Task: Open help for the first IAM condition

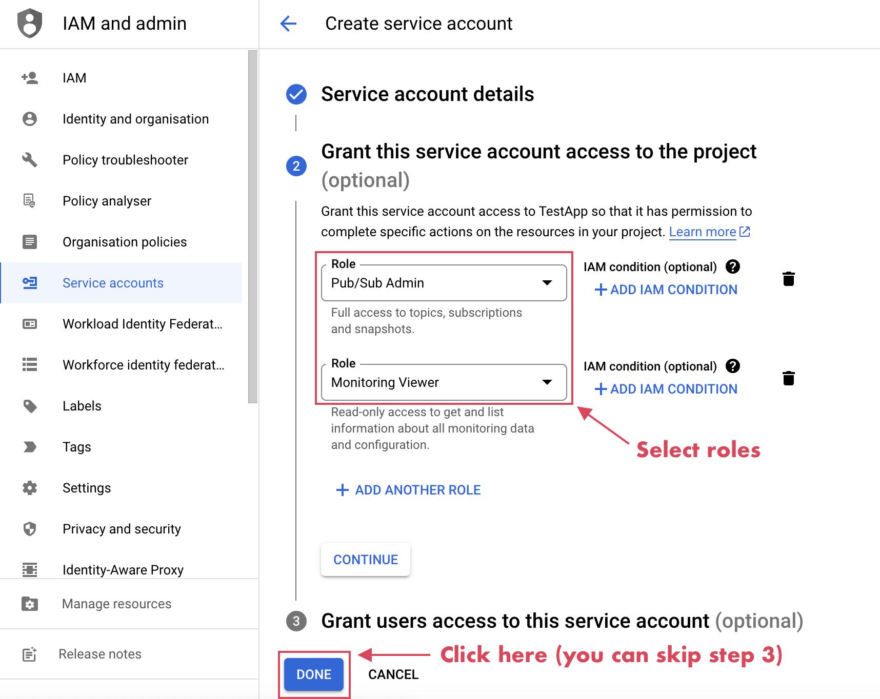Action: click(x=733, y=266)
